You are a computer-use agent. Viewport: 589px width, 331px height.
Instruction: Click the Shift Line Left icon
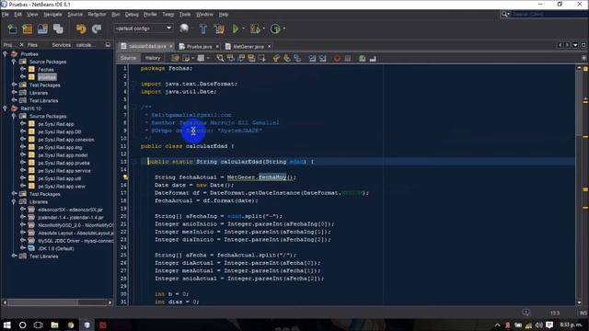click(312, 58)
